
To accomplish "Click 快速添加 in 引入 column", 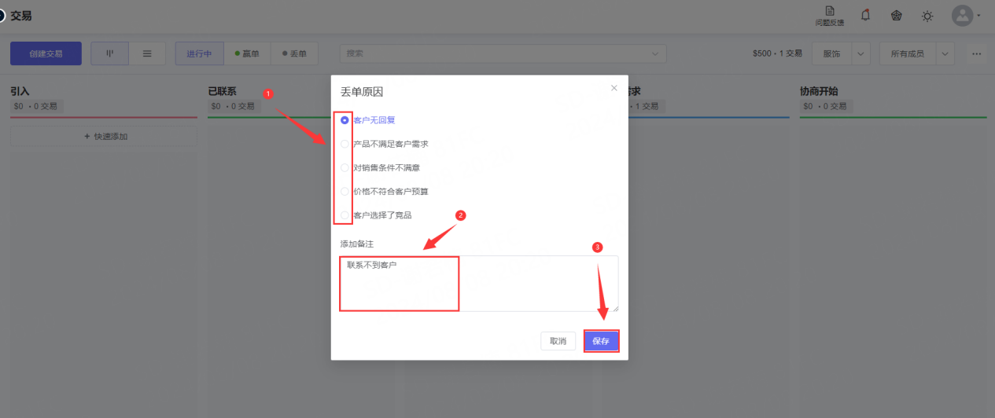I will point(104,137).
